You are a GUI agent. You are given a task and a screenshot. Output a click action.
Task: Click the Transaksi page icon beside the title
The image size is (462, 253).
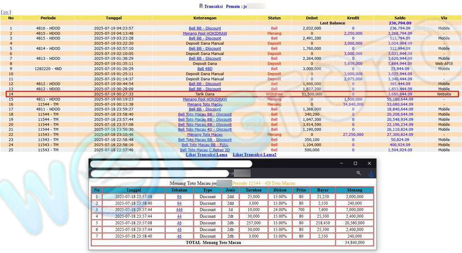click(x=201, y=6)
